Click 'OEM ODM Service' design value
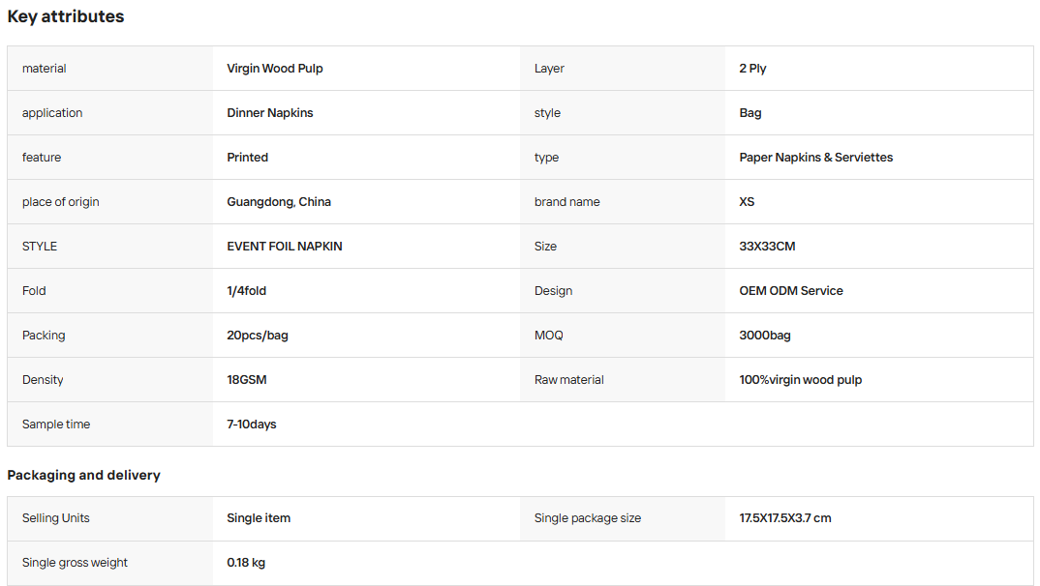The image size is (1040, 586). point(791,290)
